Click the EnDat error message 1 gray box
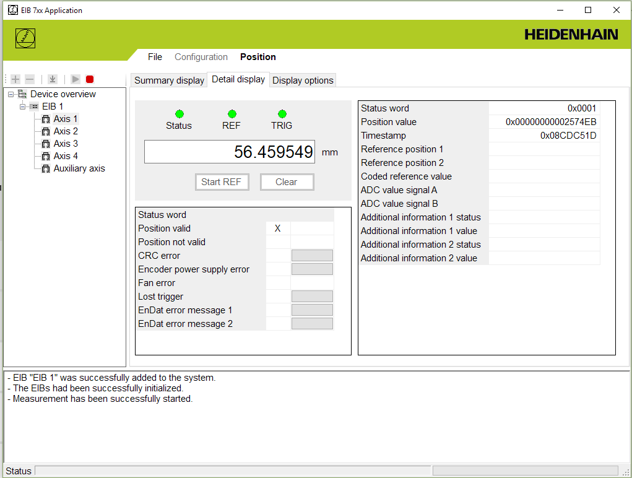 (x=312, y=310)
